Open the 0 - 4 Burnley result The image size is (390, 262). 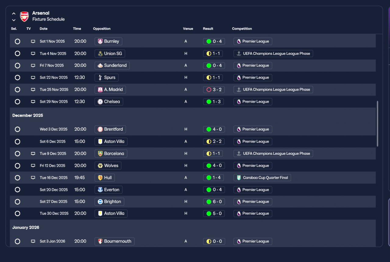(214, 41)
